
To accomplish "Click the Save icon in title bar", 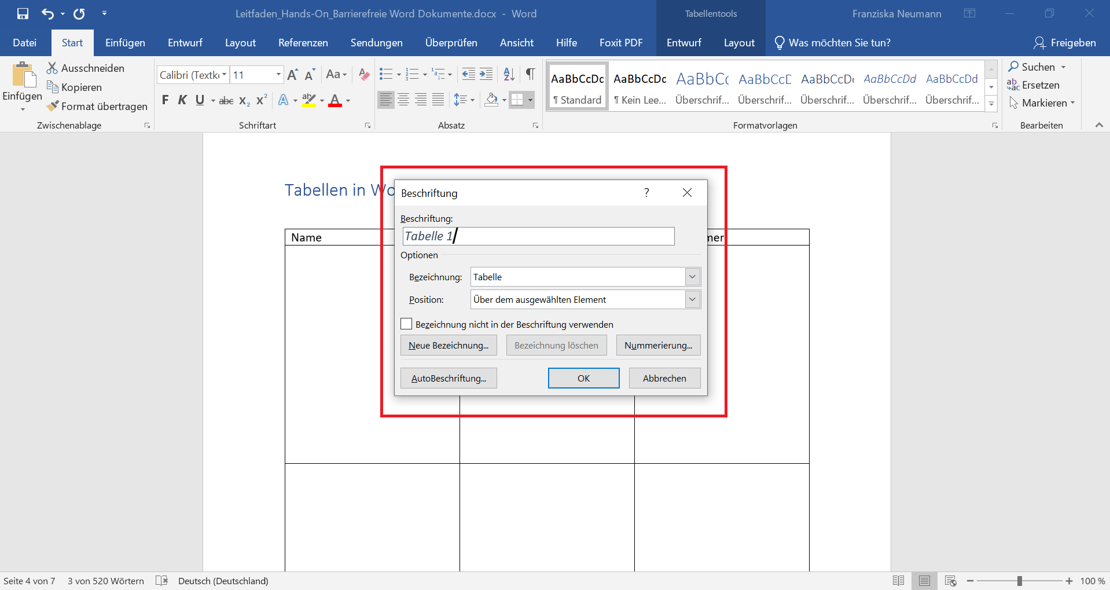I will coord(23,13).
